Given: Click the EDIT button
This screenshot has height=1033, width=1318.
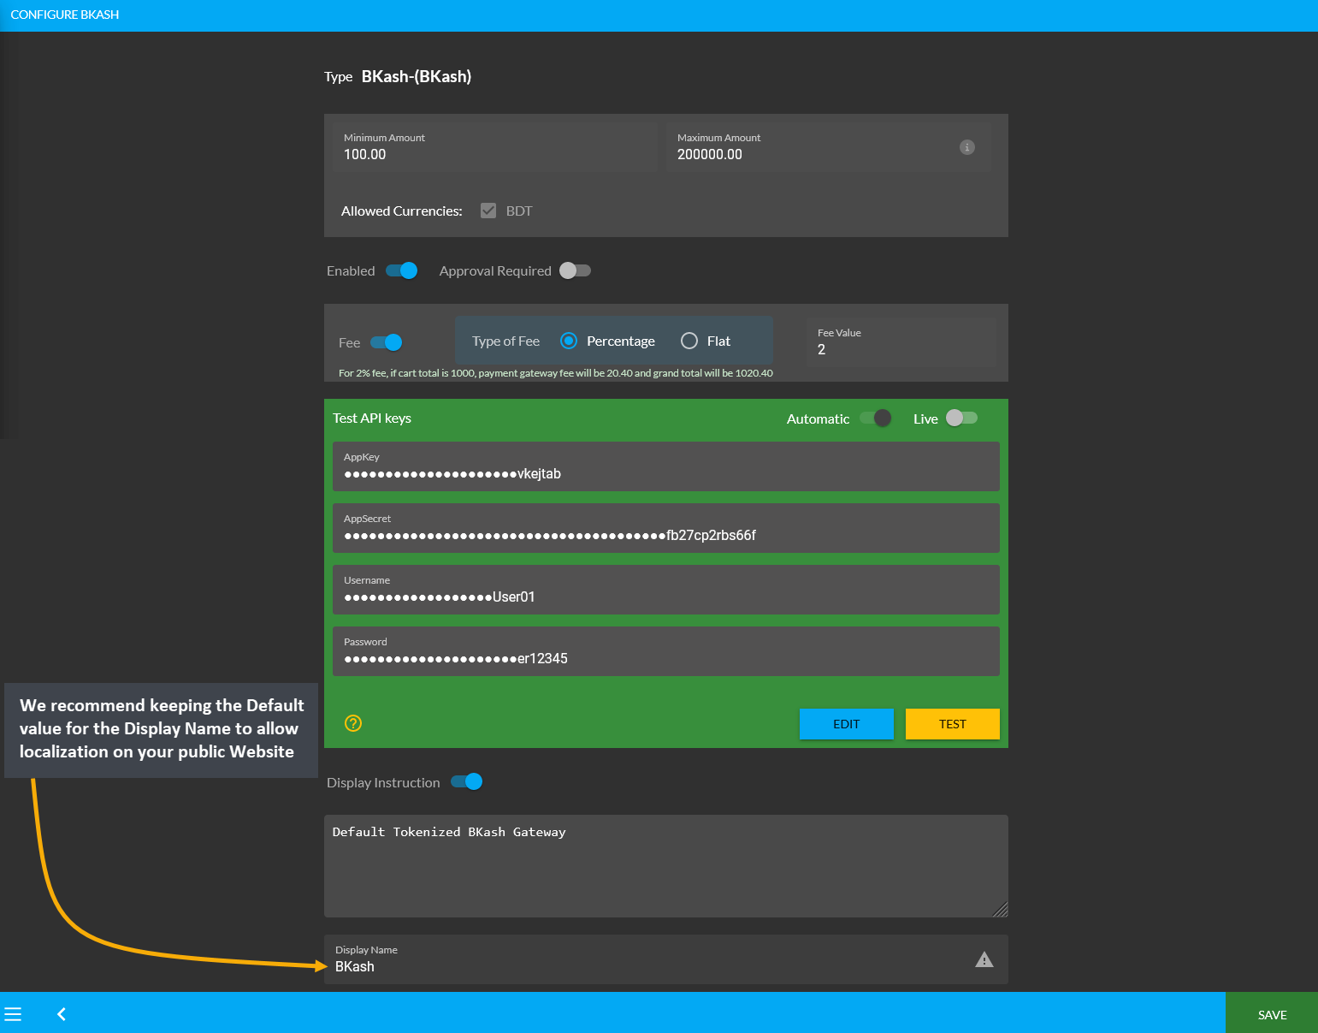Looking at the screenshot, I should [x=847, y=724].
